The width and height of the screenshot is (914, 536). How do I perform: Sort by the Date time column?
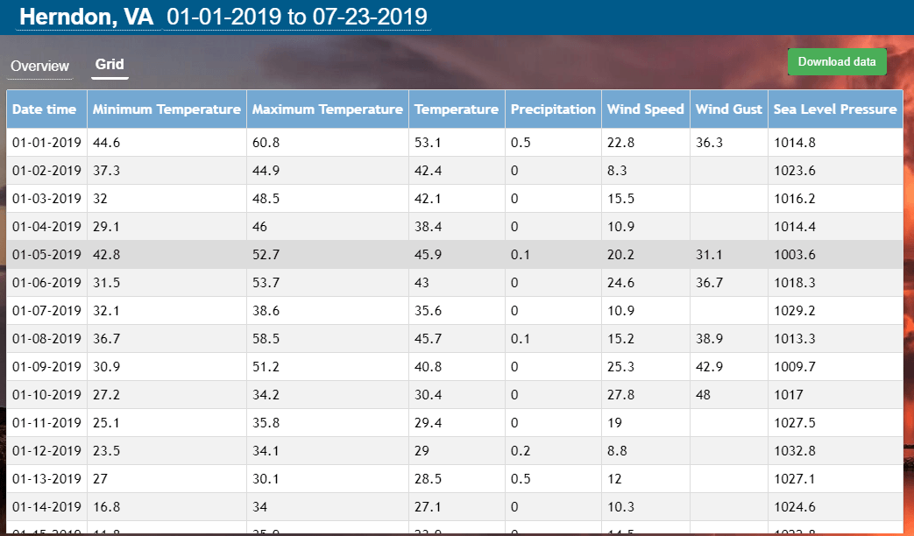(46, 109)
